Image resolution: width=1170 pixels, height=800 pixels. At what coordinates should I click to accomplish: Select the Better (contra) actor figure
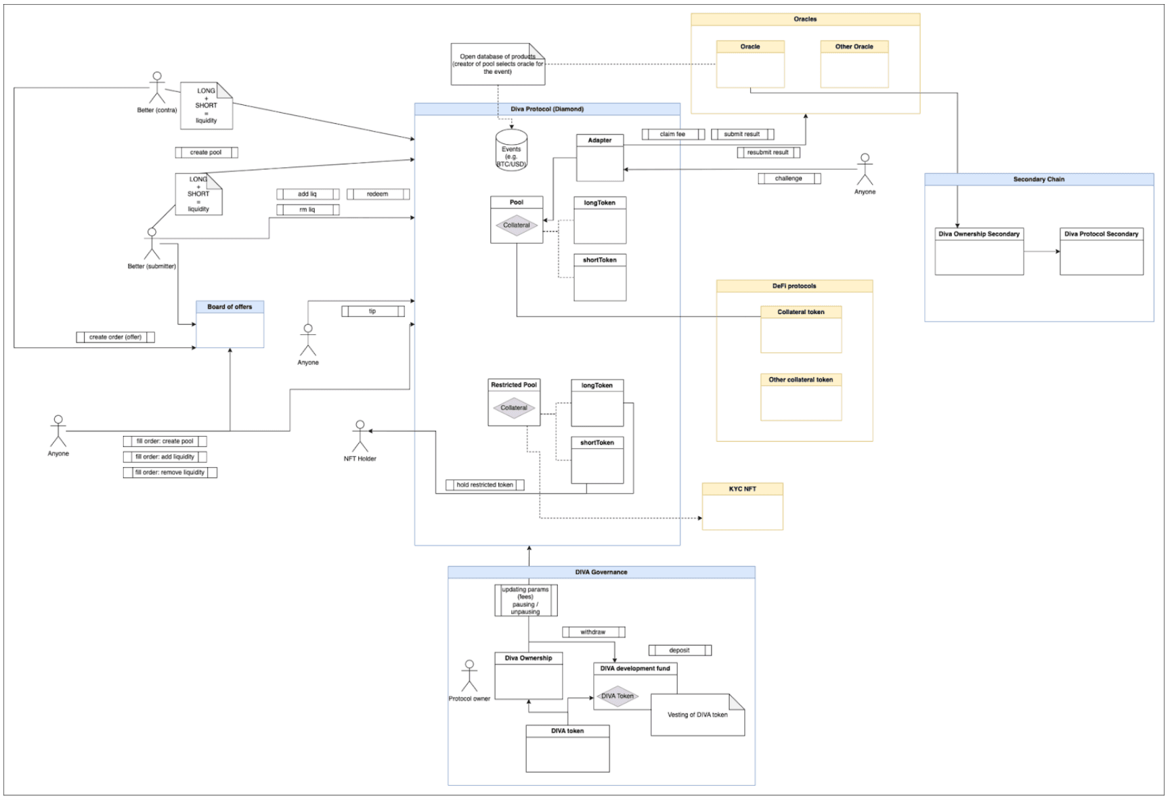pos(157,88)
